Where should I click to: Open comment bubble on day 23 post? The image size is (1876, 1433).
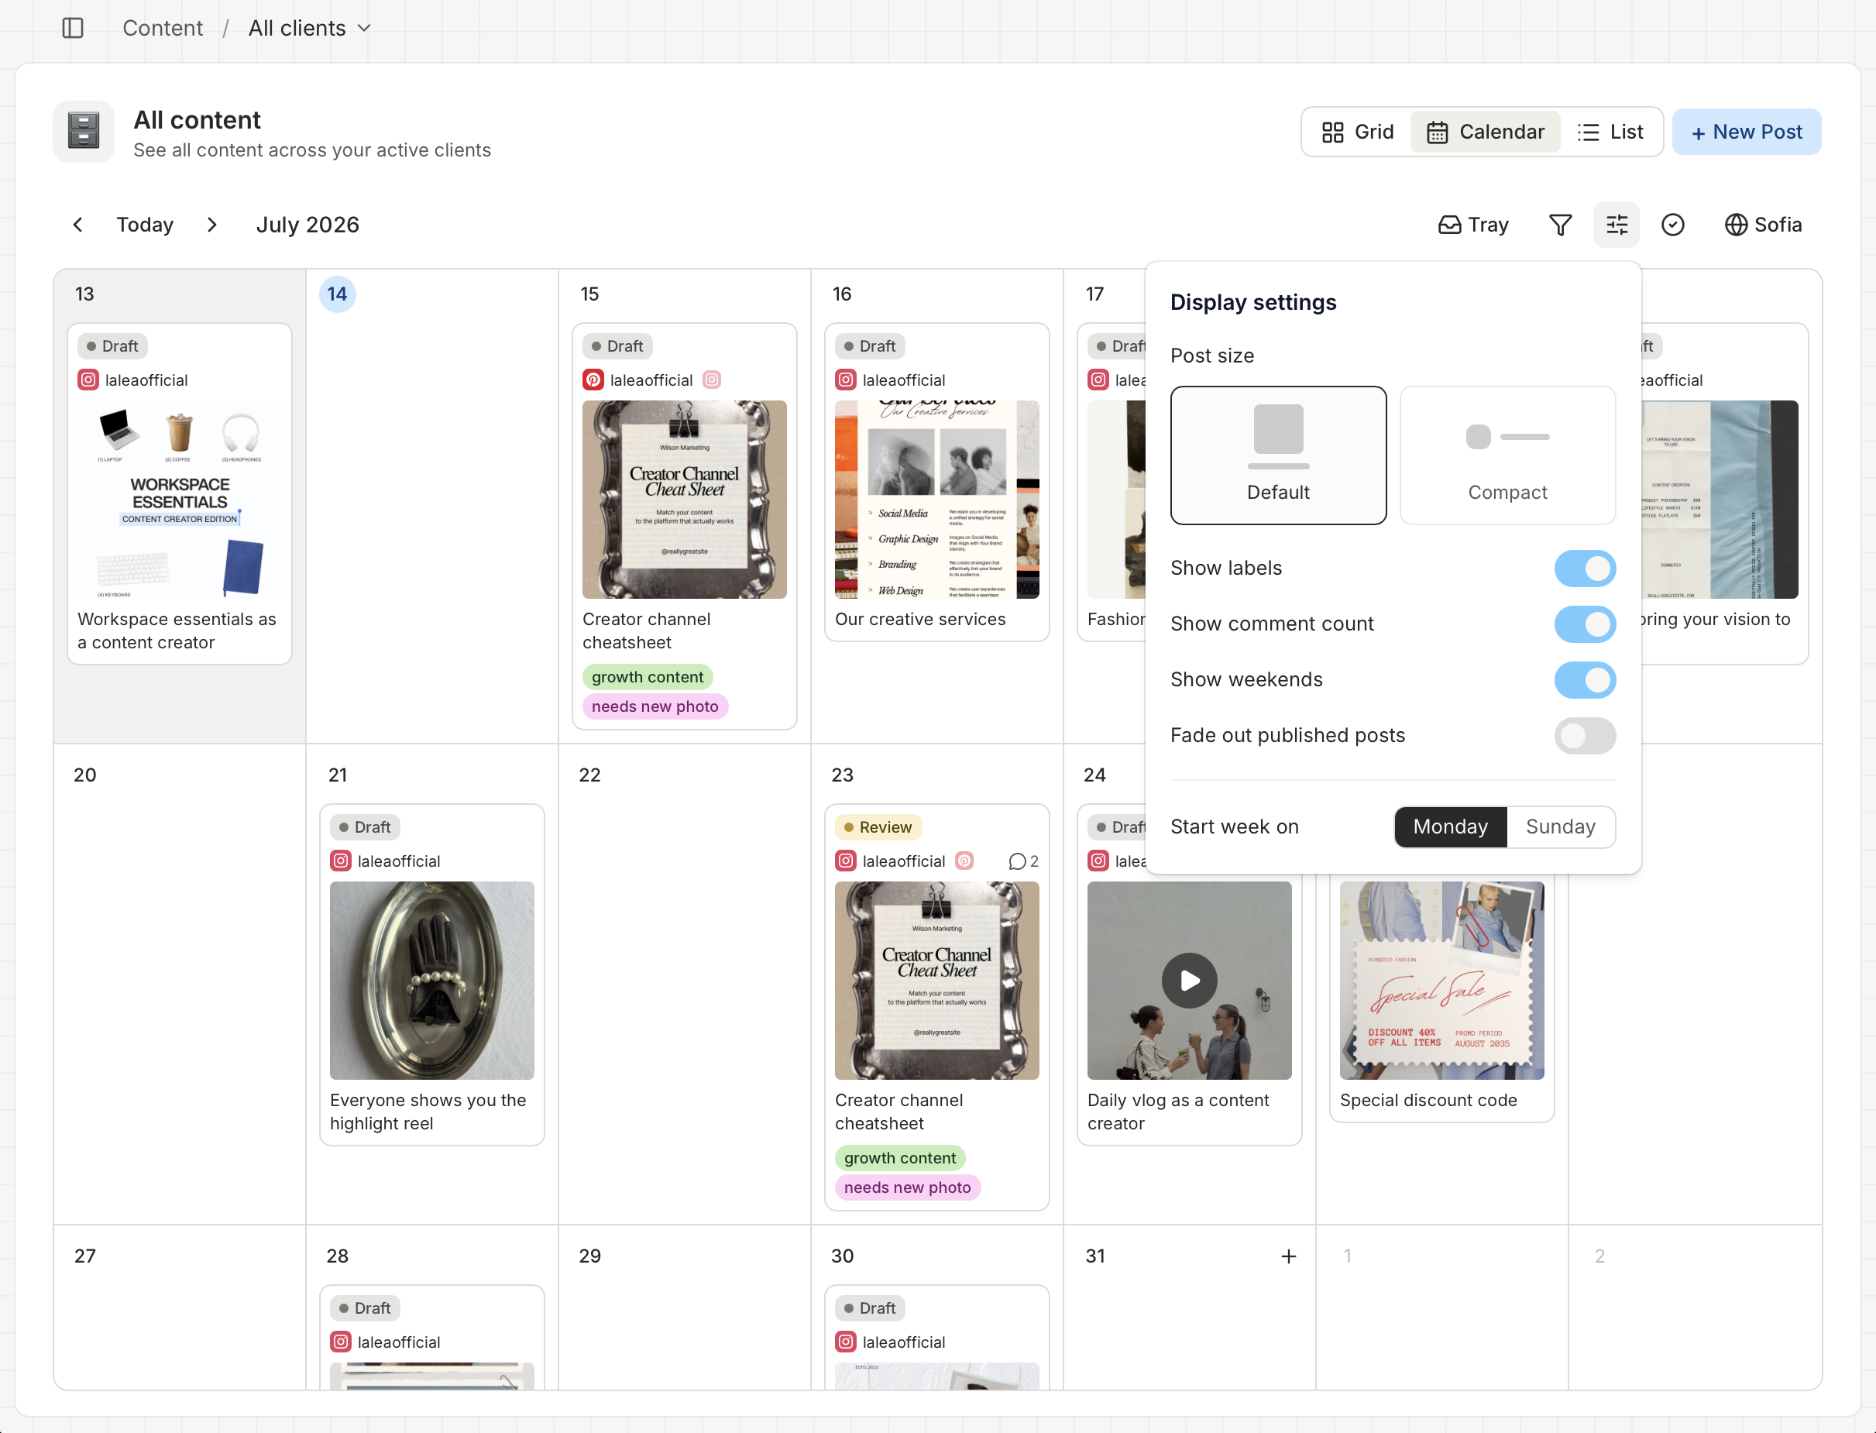pos(1023,861)
